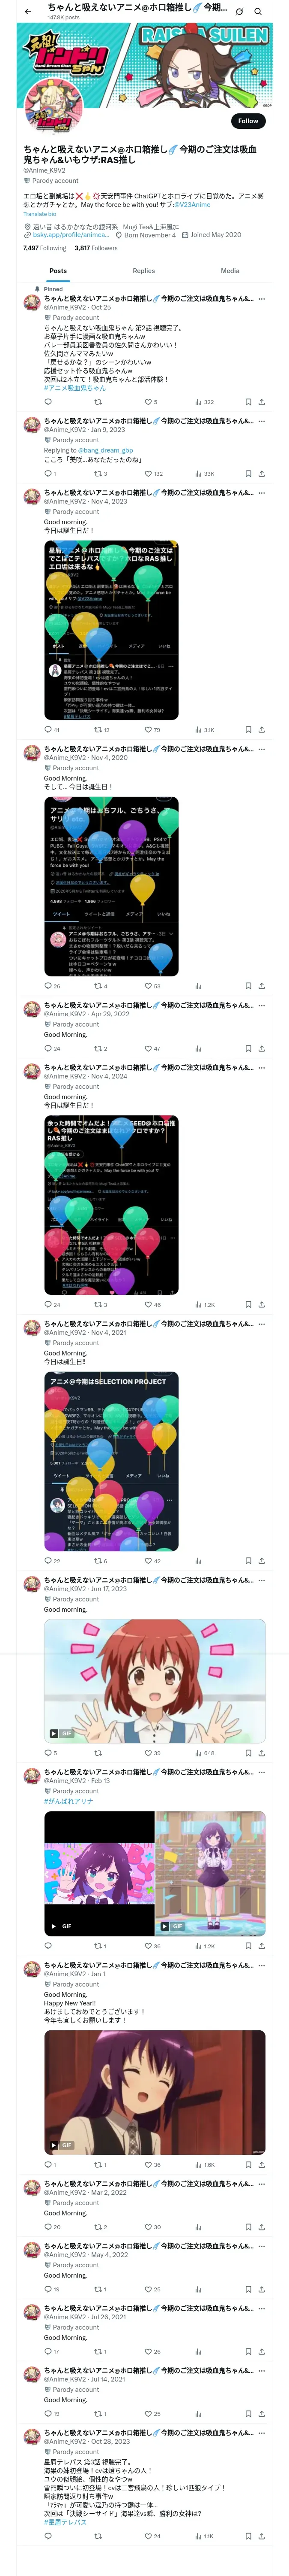The height and width of the screenshot is (2576, 289).
Task: Repost the Nov 4, 2023 birthday post
Action: click(x=101, y=730)
